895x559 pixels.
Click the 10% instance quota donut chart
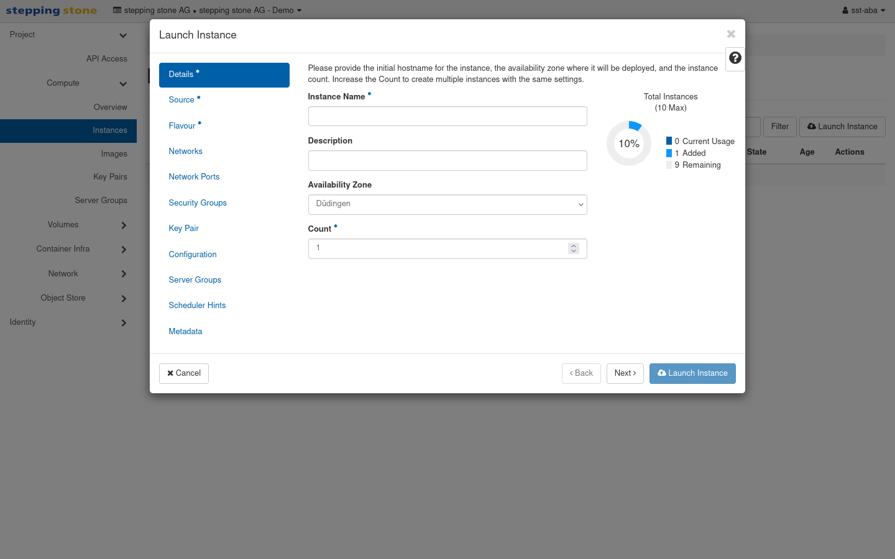point(629,143)
